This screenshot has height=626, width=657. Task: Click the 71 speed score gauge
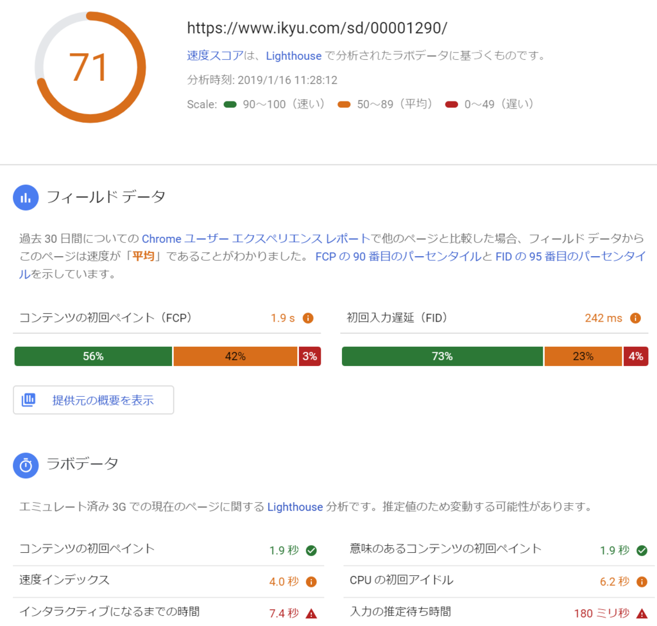[x=90, y=67]
